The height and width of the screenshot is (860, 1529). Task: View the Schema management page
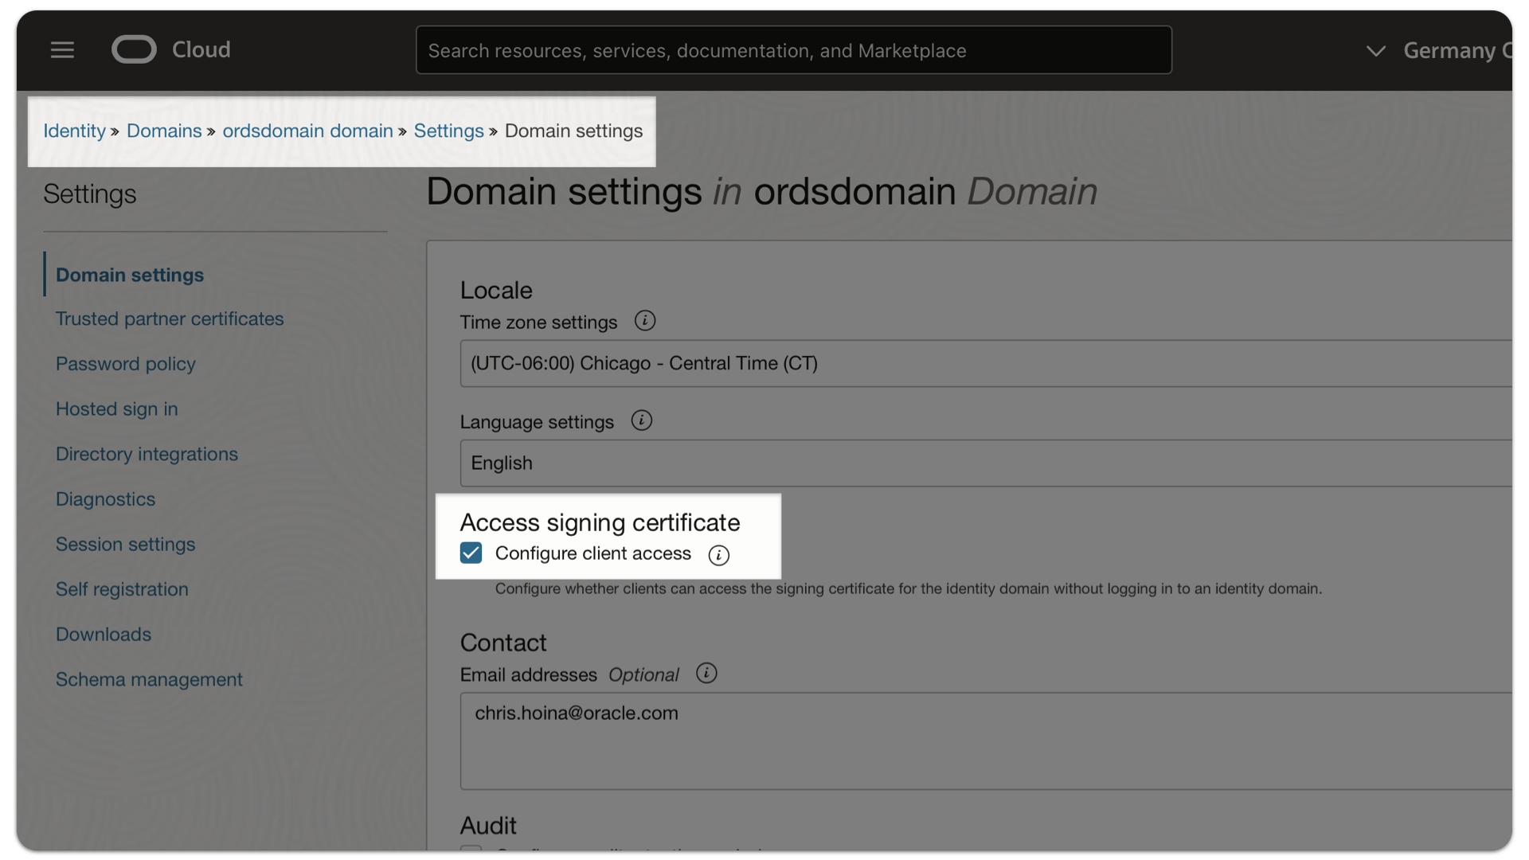[148, 679]
